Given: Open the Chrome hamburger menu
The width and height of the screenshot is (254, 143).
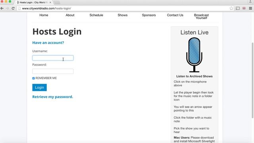Looking at the screenshot, I should 250,8.
